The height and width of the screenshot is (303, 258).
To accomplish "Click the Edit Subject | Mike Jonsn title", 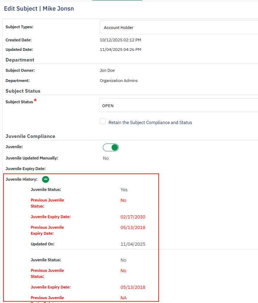I will click(x=39, y=8).
